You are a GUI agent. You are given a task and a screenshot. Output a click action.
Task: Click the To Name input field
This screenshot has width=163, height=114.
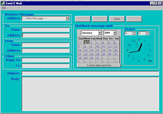click(46, 30)
